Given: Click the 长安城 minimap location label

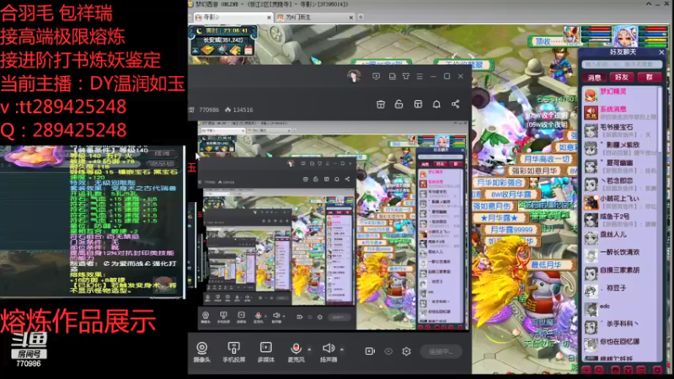Looking at the screenshot, I should 222,40.
